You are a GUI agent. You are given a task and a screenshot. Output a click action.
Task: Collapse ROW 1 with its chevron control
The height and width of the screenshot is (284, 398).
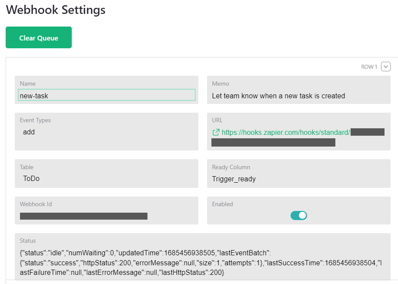386,67
